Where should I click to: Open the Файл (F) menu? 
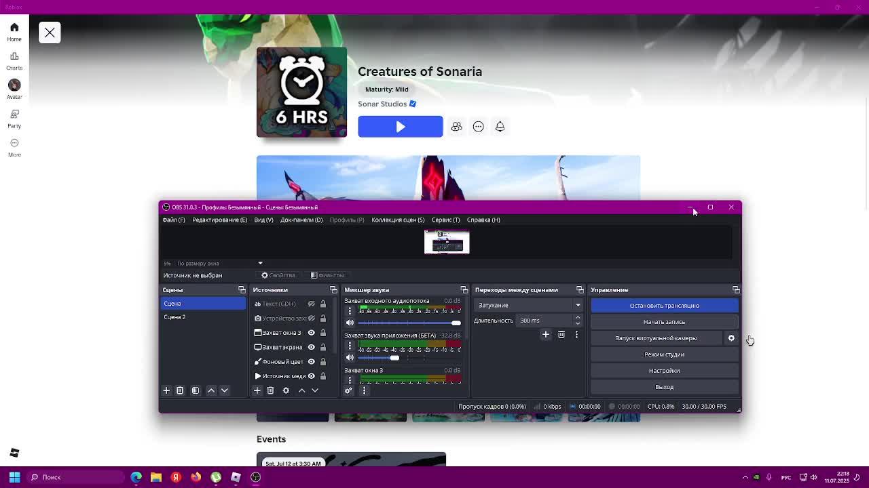pos(174,220)
